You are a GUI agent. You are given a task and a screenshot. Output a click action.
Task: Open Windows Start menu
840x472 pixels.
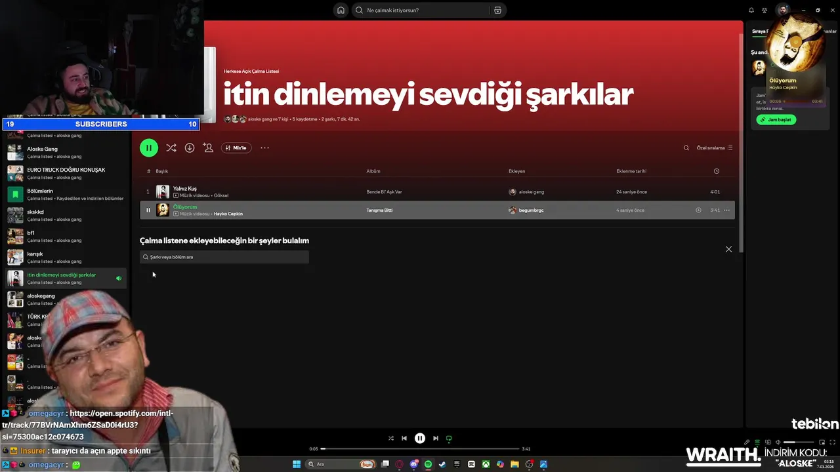(x=297, y=464)
